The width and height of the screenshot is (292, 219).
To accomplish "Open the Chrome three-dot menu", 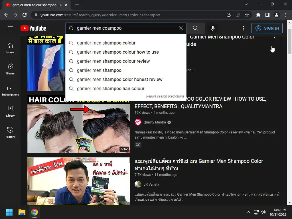I will [x=286, y=15].
